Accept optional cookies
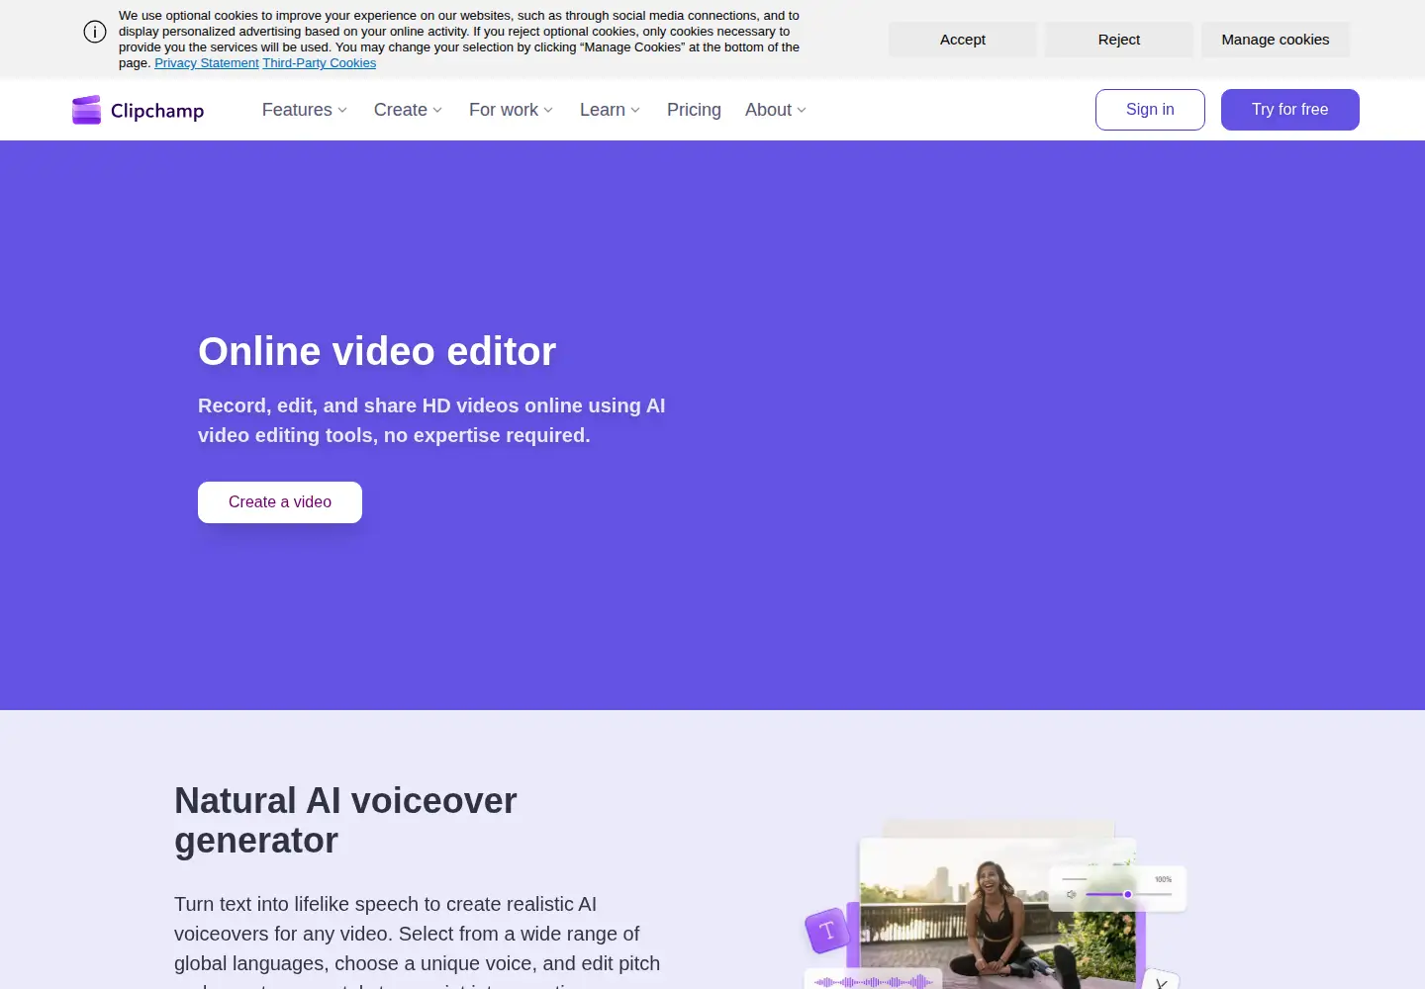Image resolution: width=1425 pixels, height=989 pixels. point(963,40)
